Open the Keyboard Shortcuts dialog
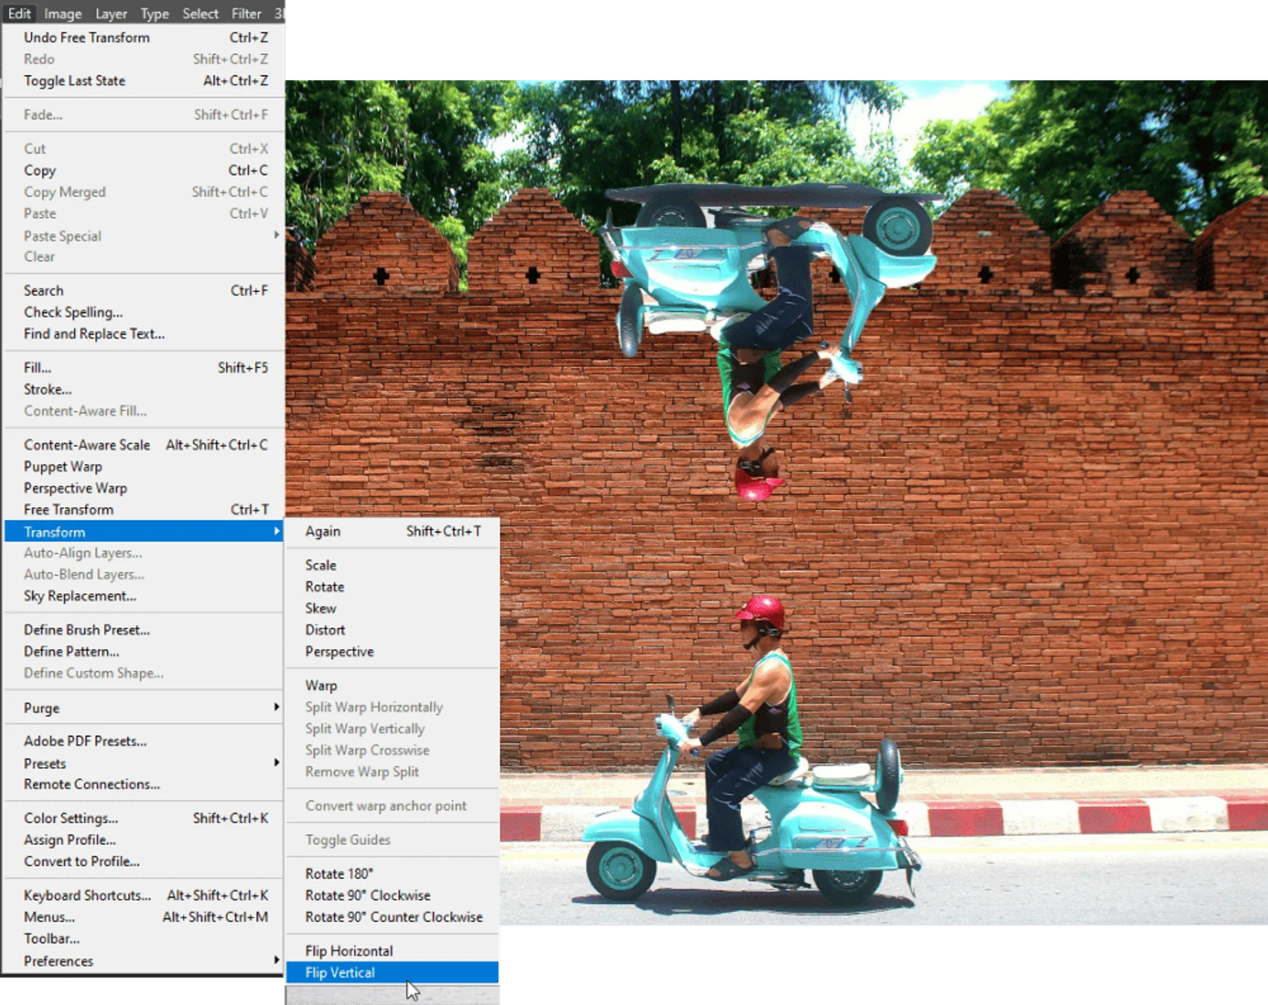Screen dimensions: 1268x1005 pyautogui.click(x=87, y=895)
